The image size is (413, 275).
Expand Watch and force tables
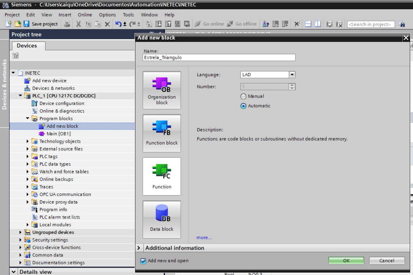pyautogui.click(x=27, y=171)
